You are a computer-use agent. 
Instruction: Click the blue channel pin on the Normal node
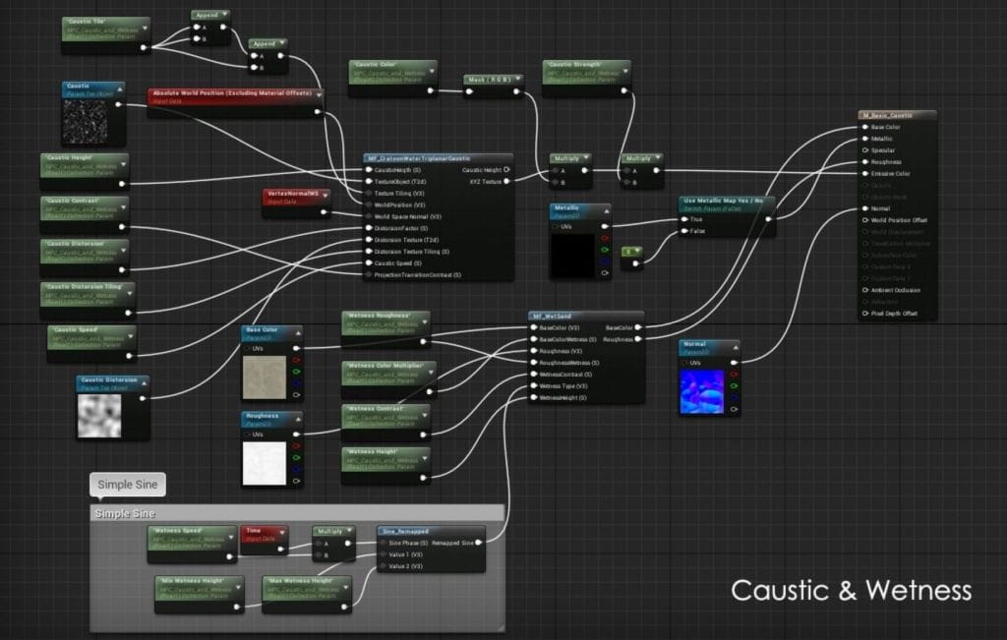(x=734, y=398)
